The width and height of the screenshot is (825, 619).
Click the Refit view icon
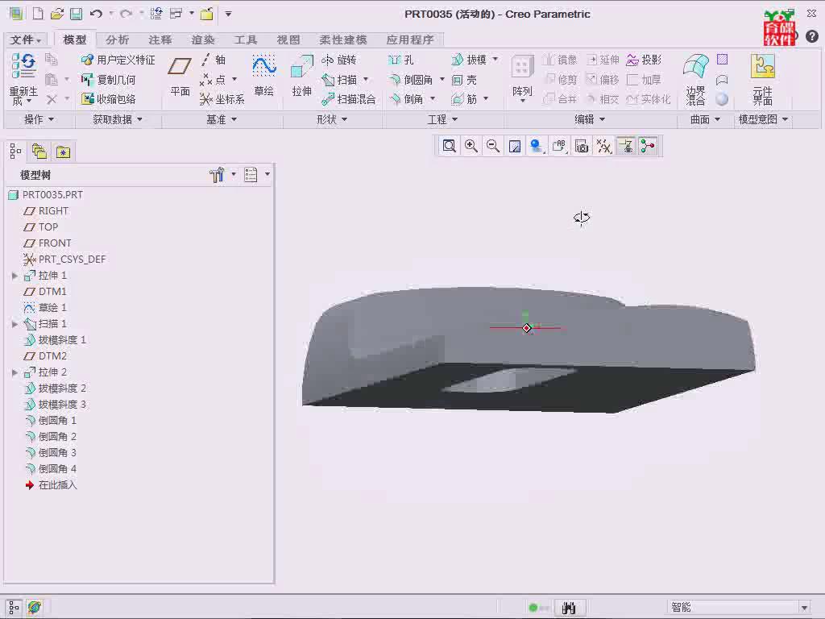449,146
